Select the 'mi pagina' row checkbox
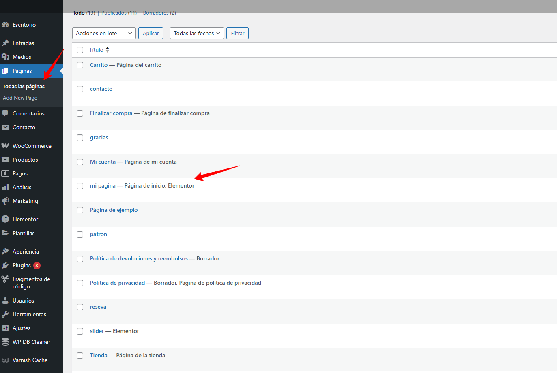Screen dimensions: 557x373 [80, 186]
